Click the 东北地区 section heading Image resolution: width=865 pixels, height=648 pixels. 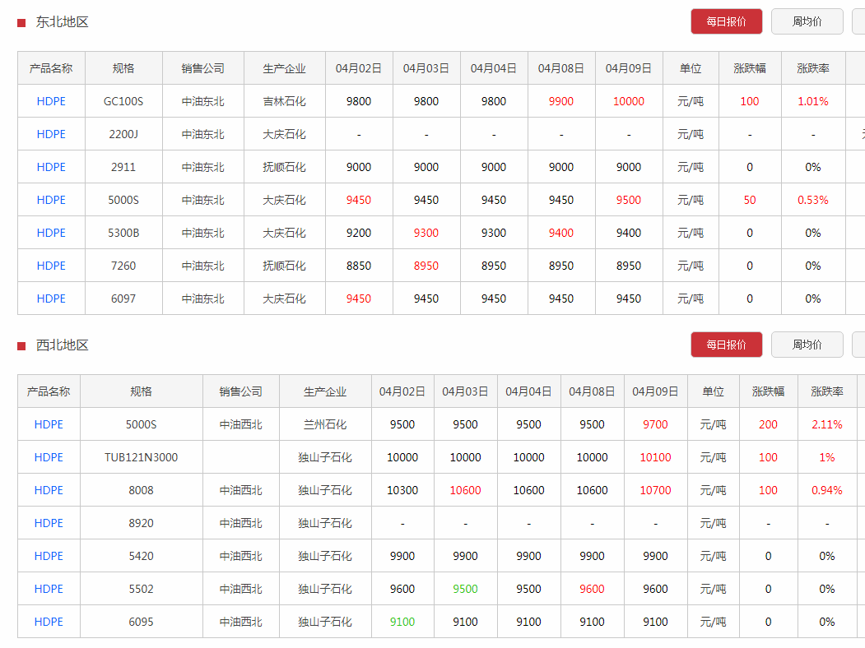(62, 22)
